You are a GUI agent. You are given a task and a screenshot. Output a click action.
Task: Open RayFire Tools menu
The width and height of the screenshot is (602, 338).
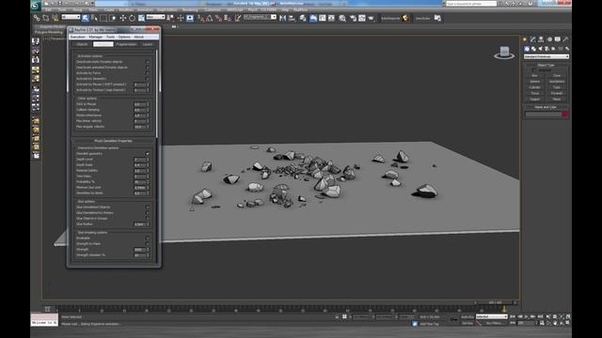[111, 37]
